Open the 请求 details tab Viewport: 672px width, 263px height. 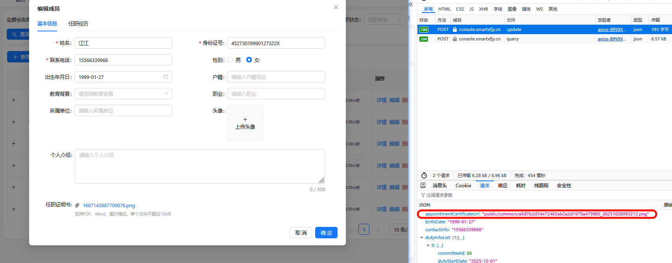[x=485, y=186]
